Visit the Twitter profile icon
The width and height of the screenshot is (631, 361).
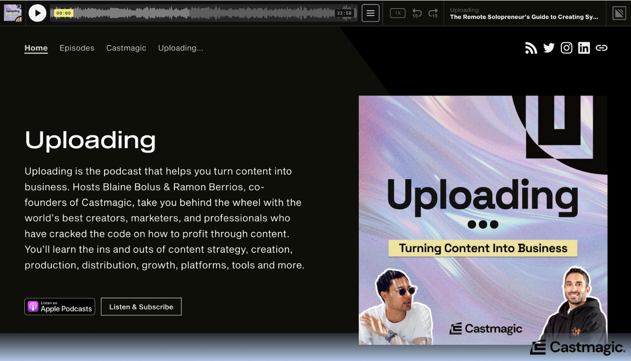tap(549, 48)
